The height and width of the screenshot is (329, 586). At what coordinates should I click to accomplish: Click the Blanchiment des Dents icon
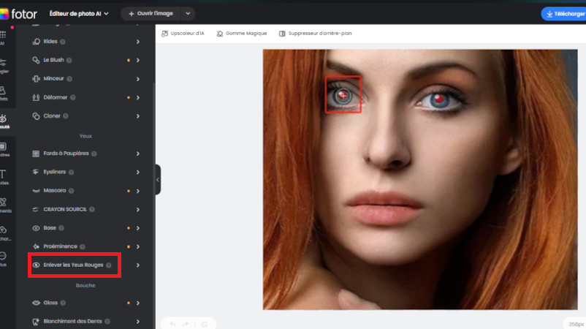(x=36, y=321)
